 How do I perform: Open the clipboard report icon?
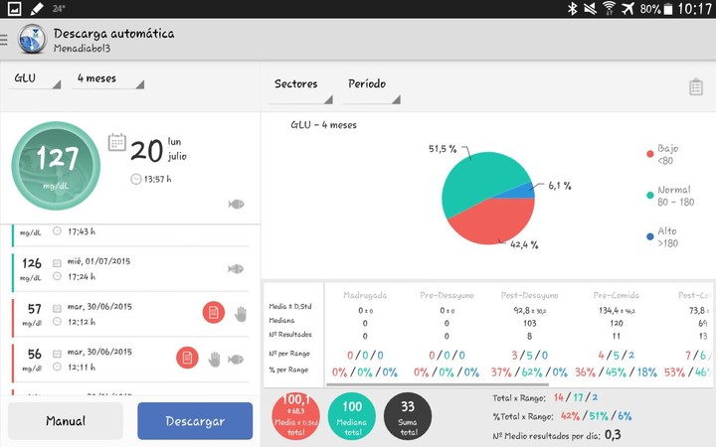coord(695,86)
